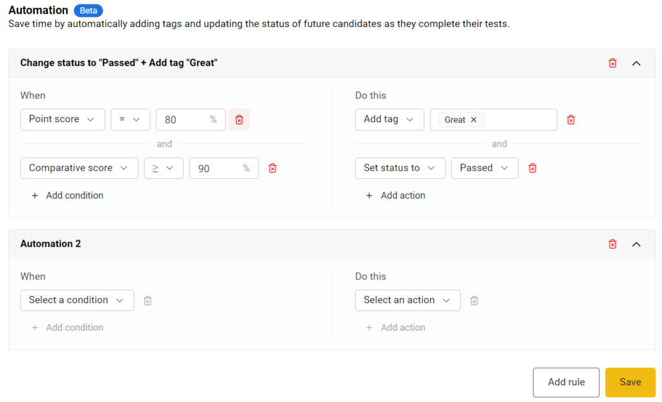Click the Beta badge next to Automation
662x402 pixels.
pyautogui.click(x=88, y=10)
